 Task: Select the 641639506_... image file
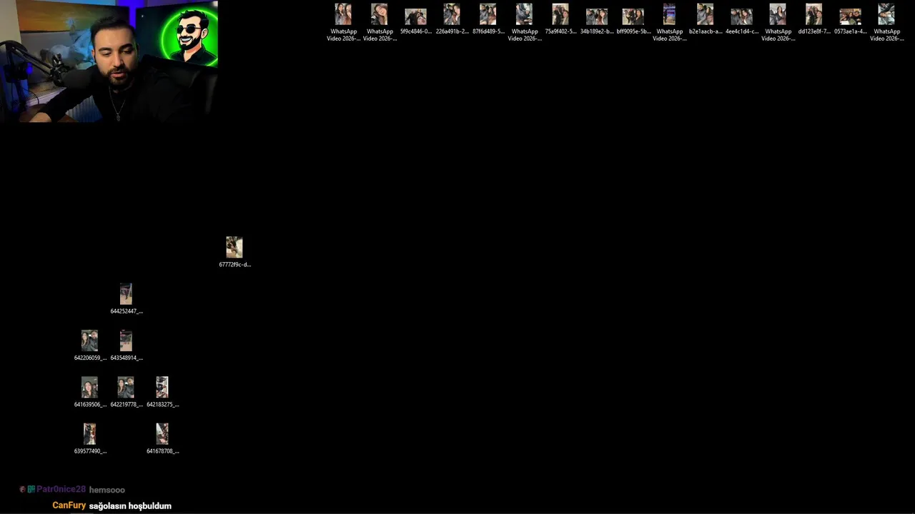coord(90,392)
